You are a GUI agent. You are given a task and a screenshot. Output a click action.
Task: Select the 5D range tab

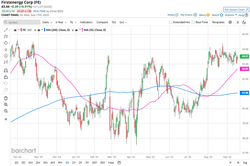[x=23, y=163]
